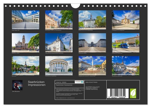Click the barcode image
Image resolution: width=151 pixels, height=108 pixels.
pos(118,93)
